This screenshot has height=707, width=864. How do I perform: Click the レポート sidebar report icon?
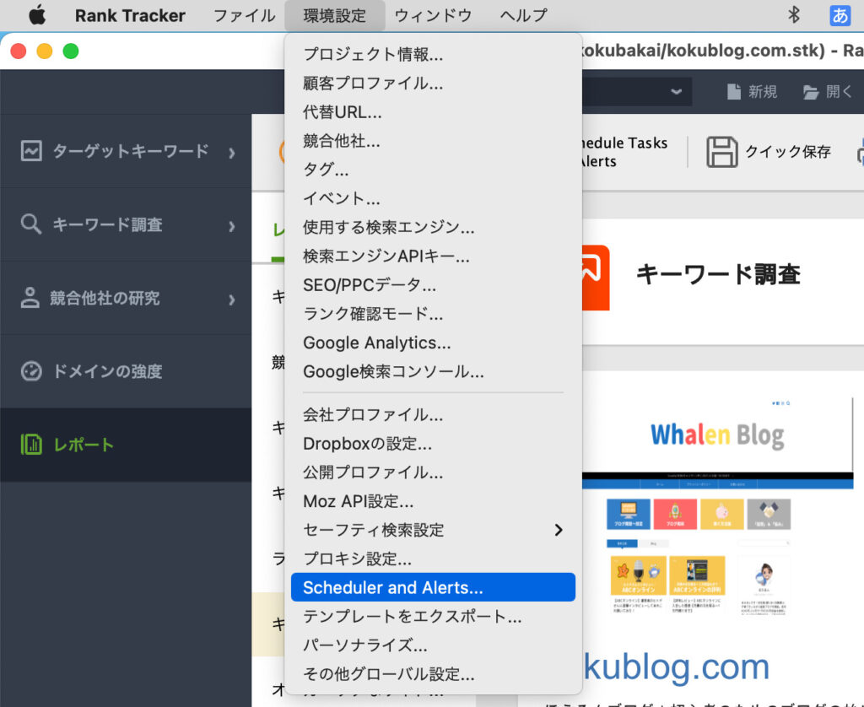click(31, 444)
